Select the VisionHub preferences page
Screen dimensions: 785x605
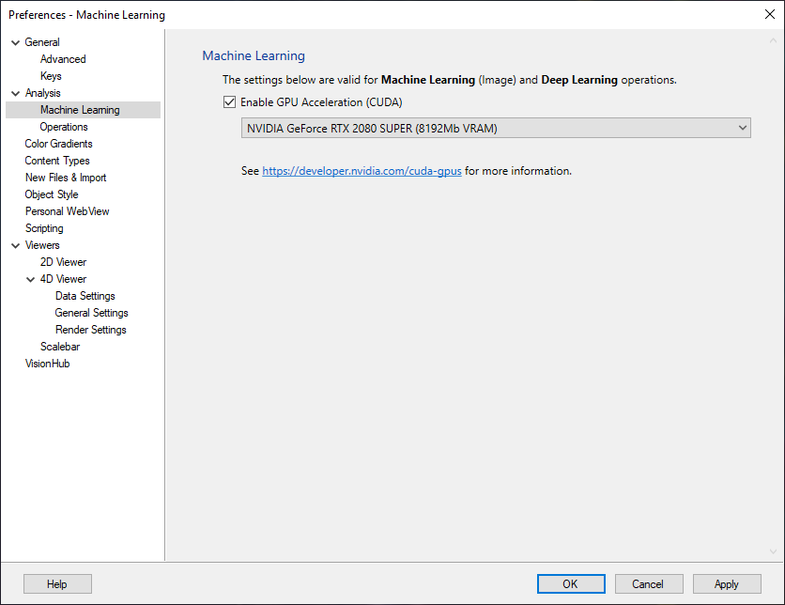[47, 363]
